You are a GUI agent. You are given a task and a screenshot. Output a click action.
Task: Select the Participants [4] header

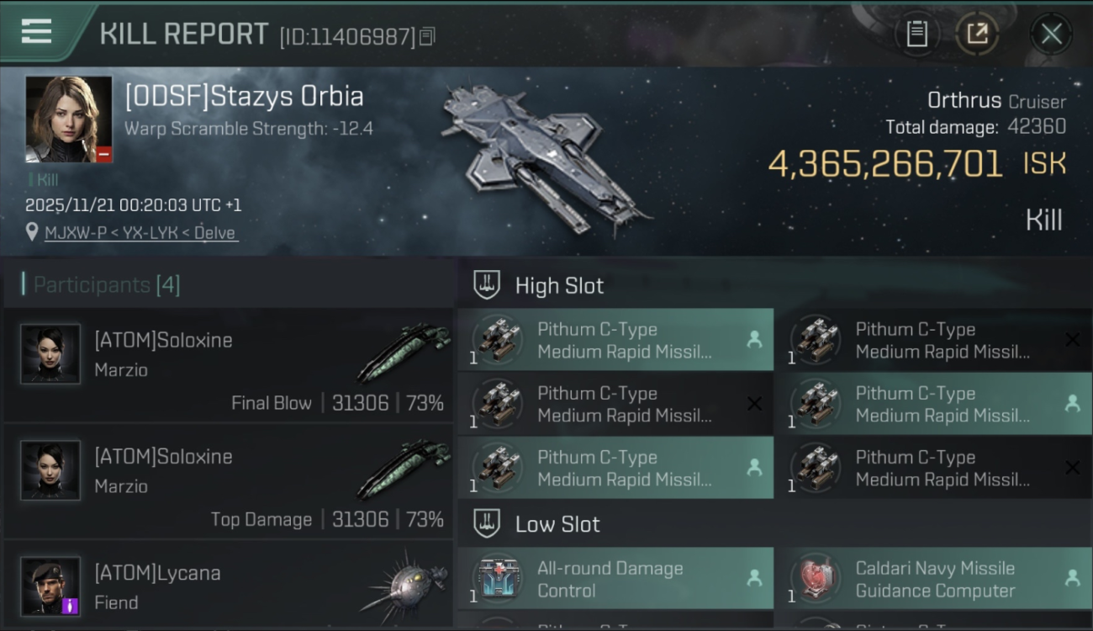106,284
